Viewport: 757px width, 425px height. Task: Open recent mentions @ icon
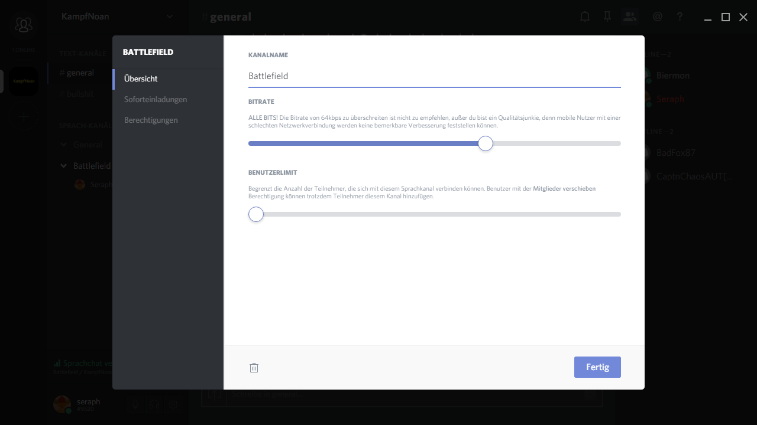tap(657, 17)
